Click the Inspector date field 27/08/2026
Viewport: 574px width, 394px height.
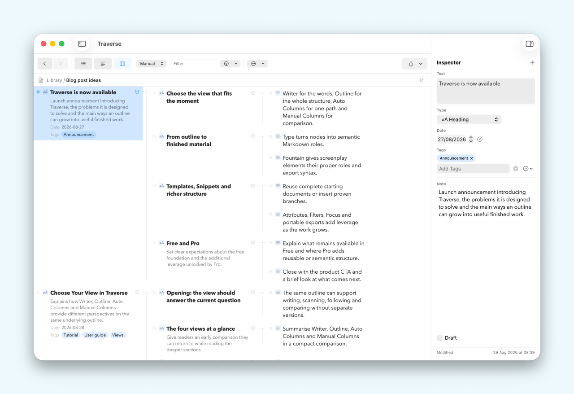pyautogui.click(x=452, y=140)
